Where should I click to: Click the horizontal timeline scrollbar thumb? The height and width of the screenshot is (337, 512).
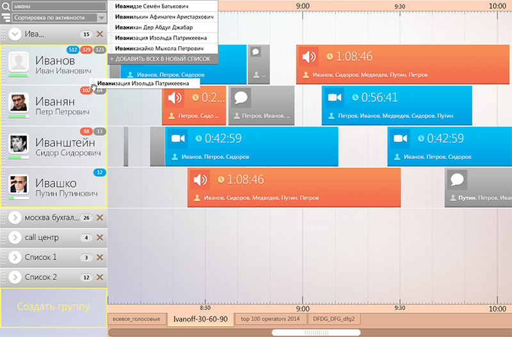point(316,333)
